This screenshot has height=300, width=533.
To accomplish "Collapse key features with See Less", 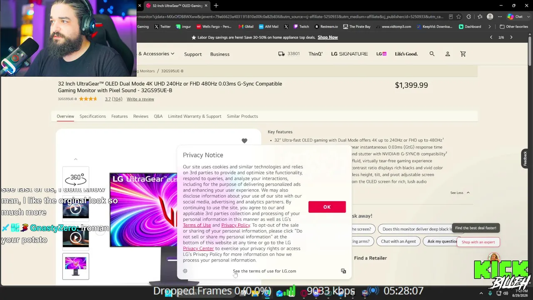I will coord(460,193).
